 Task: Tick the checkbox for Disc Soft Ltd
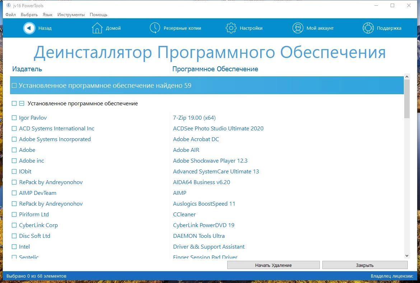click(14, 236)
